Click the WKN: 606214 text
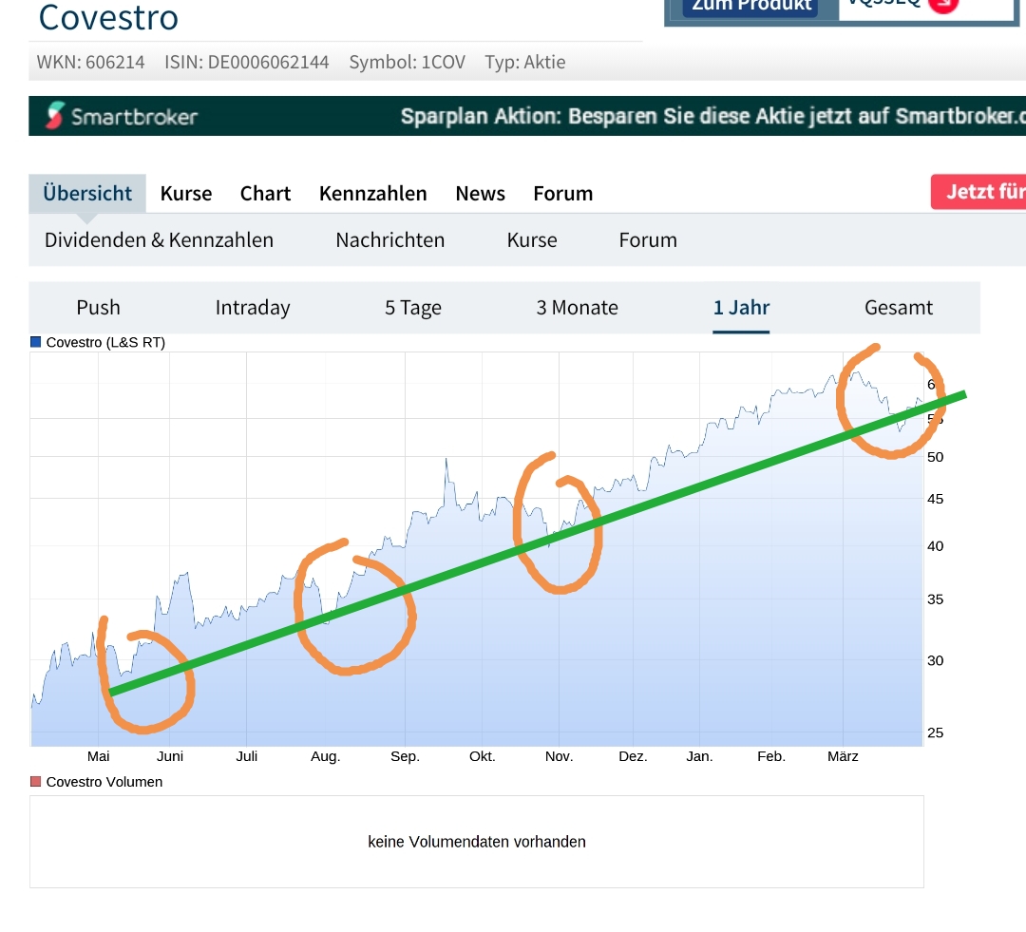The image size is (1026, 932). 90,62
